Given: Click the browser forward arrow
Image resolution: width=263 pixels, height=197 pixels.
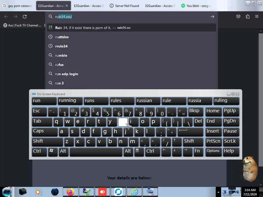Looking at the screenshot, I should (15, 17).
